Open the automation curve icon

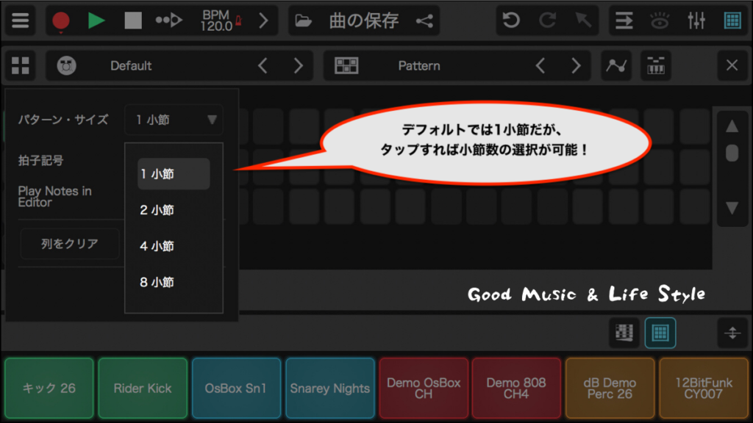click(x=616, y=65)
